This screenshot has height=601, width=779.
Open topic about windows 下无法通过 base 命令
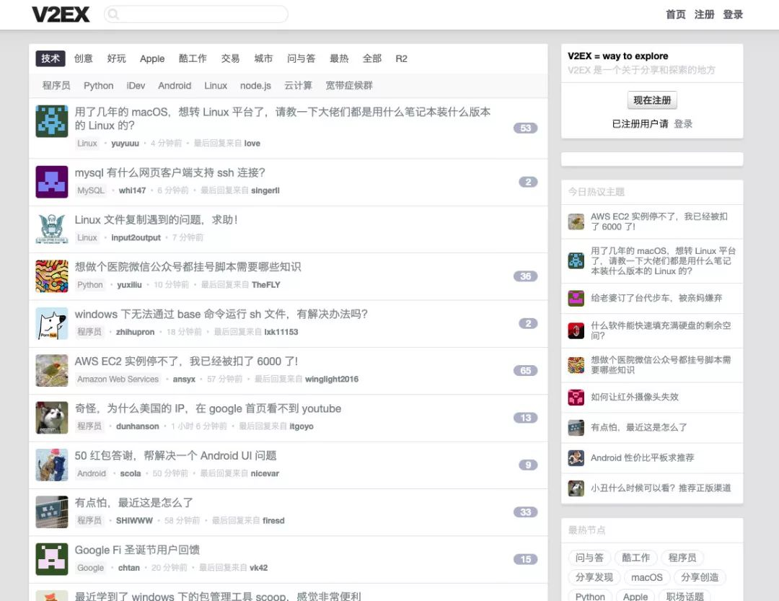(221, 314)
